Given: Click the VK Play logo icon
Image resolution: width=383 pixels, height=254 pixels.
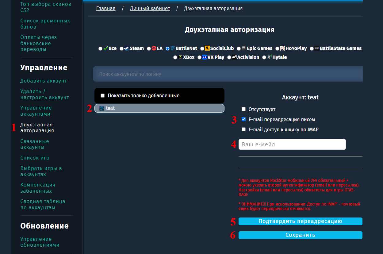Looking at the screenshot, I should (x=205, y=57).
